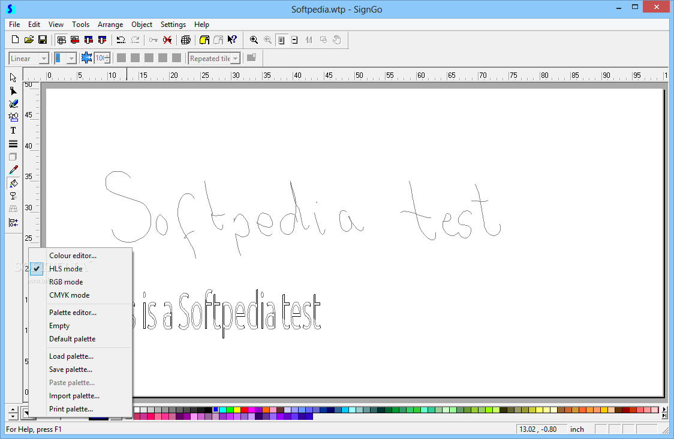Image resolution: width=674 pixels, height=439 pixels.
Task: Toggle the third grey gradient square button
Action: pos(149,57)
